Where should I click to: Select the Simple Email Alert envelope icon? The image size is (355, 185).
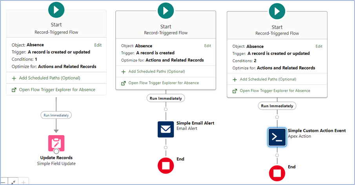[x=166, y=129]
